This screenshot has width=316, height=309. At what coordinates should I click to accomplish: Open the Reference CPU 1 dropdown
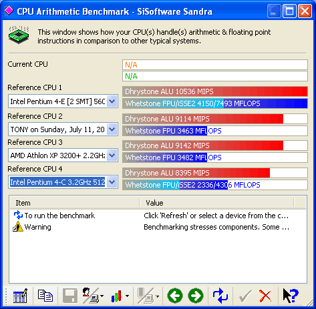coord(112,101)
